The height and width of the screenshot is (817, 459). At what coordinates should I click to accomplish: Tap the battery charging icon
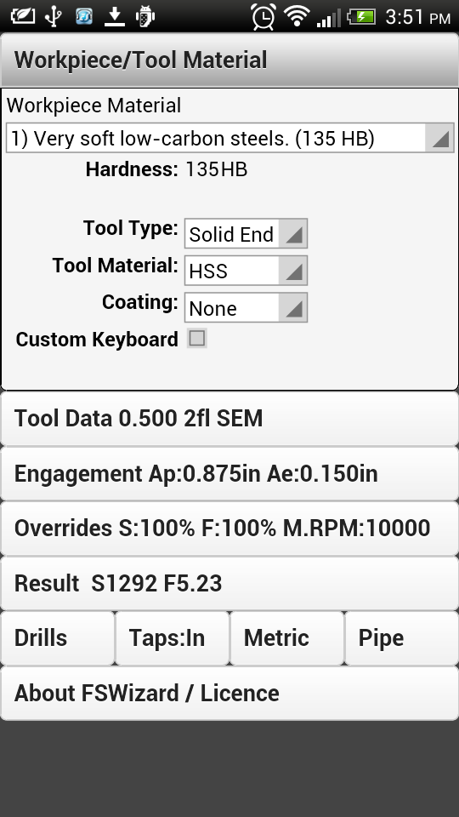pos(362,16)
